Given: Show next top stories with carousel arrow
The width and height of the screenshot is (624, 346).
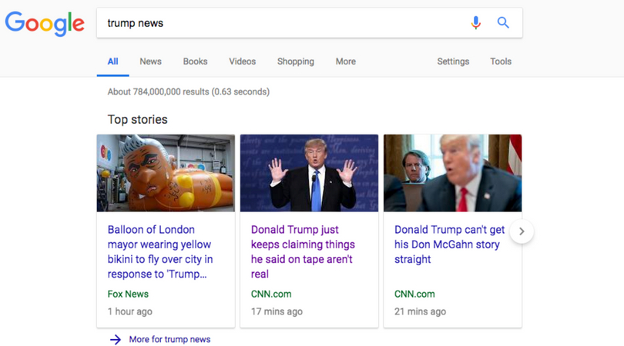Looking at the screenshot, I should pyautogui.click(x=522, y=231).
